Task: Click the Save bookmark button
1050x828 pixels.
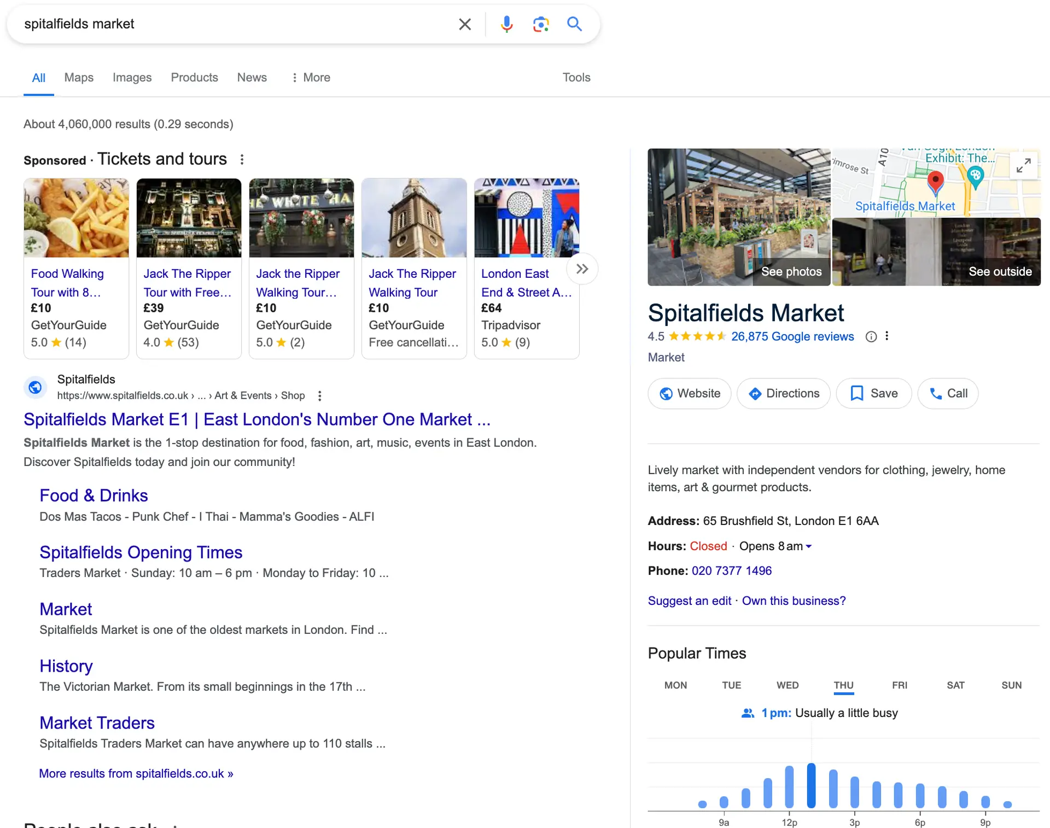Action: click(873, 393)
